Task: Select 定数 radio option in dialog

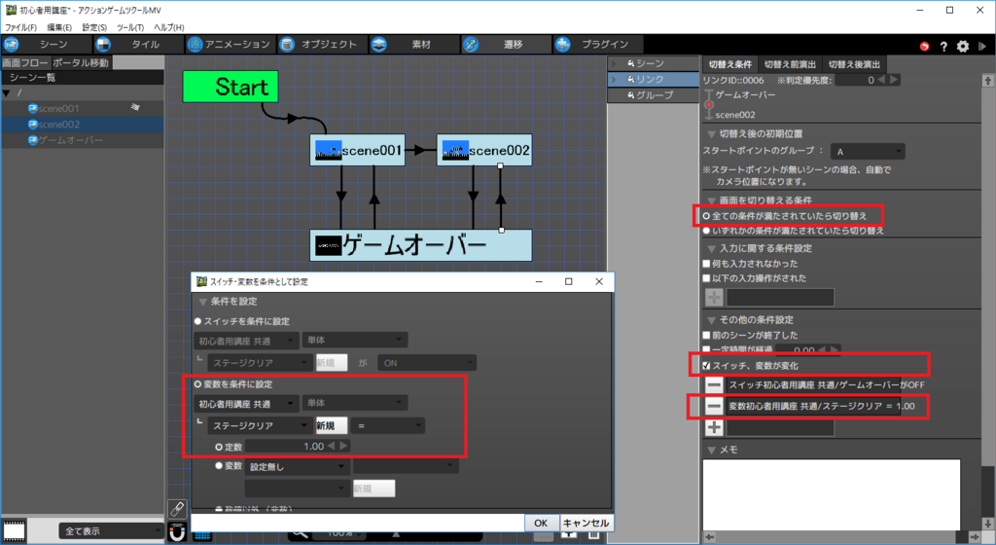Action: point(219,447)
